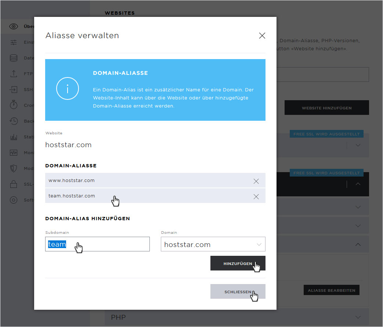The image size is (383, 327).
Task: Open the monitoring pulse icon in sidebar
Action: 14,153
